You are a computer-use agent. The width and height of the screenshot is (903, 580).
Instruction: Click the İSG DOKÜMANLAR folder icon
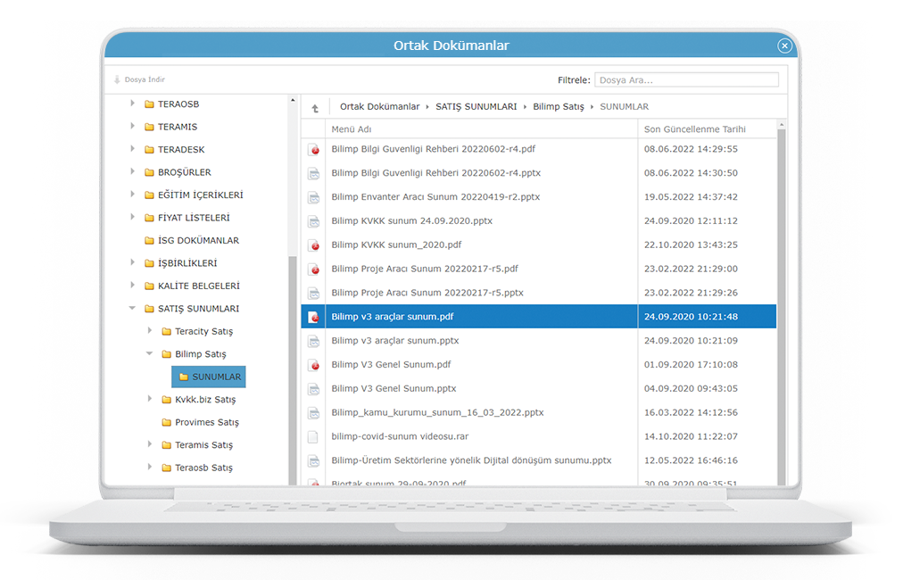pos(149,241)
